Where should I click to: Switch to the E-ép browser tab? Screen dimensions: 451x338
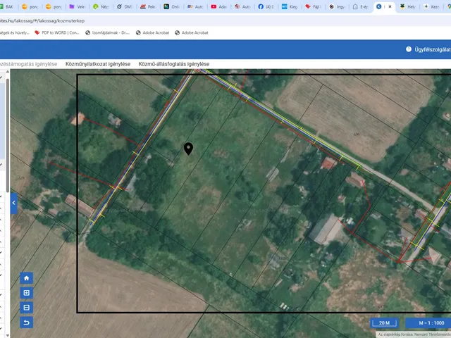click(360, 6)
